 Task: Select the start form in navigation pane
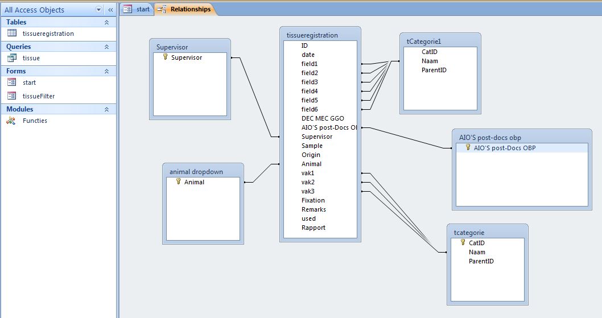tap(29, 82)
